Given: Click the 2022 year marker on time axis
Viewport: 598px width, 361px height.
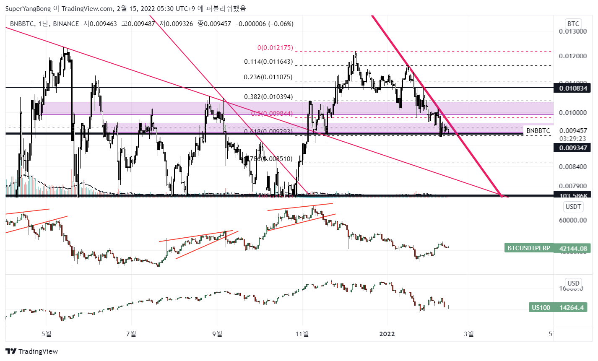Looking at the screenshot, I should (x=387, y=334).
